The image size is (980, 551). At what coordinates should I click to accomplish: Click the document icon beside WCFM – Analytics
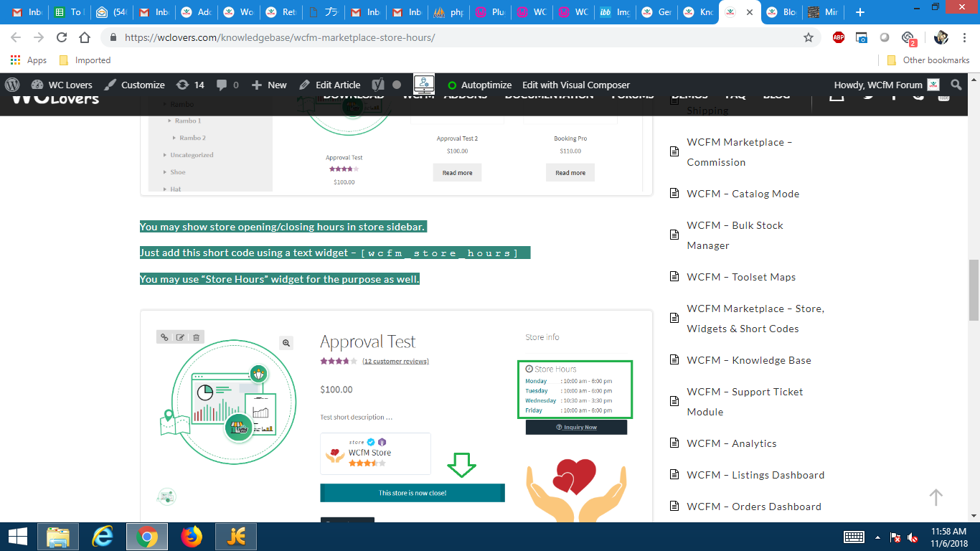674,443
